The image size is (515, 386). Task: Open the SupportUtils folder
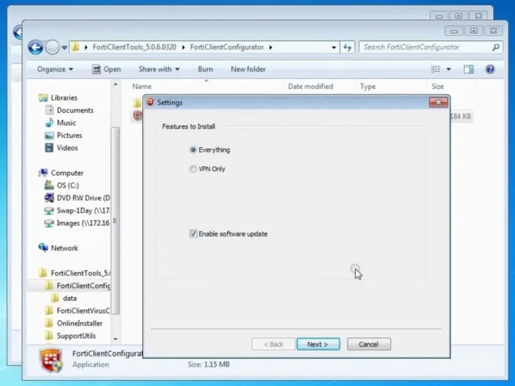pyautogui.click(x=76, y=336)
